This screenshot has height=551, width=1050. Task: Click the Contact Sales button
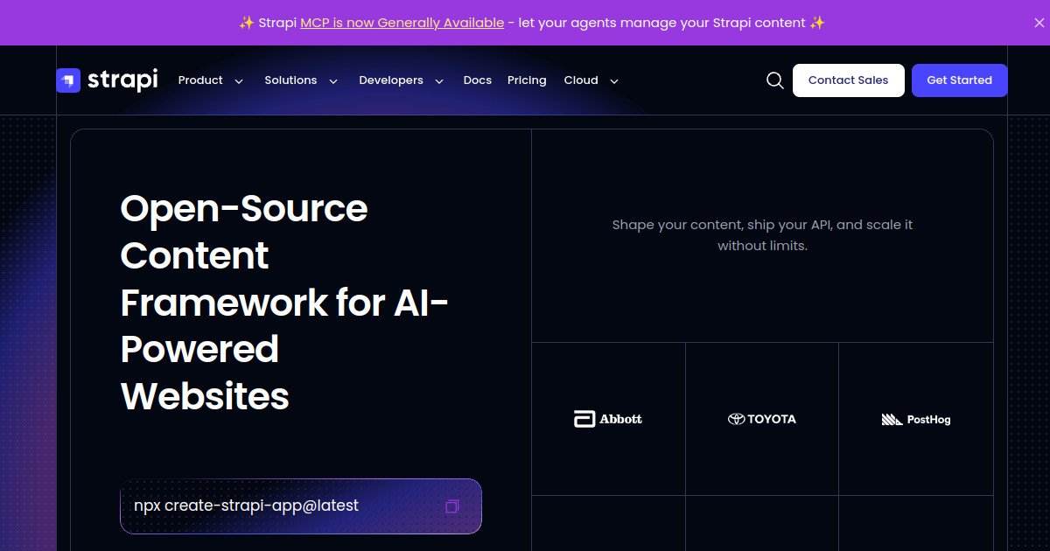(x=849, y=80)
